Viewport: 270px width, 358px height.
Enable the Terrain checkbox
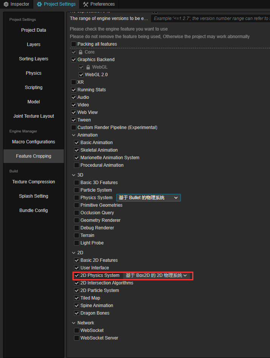tap(77, 235)
